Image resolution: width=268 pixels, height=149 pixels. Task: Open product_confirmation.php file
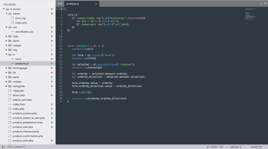28,136
